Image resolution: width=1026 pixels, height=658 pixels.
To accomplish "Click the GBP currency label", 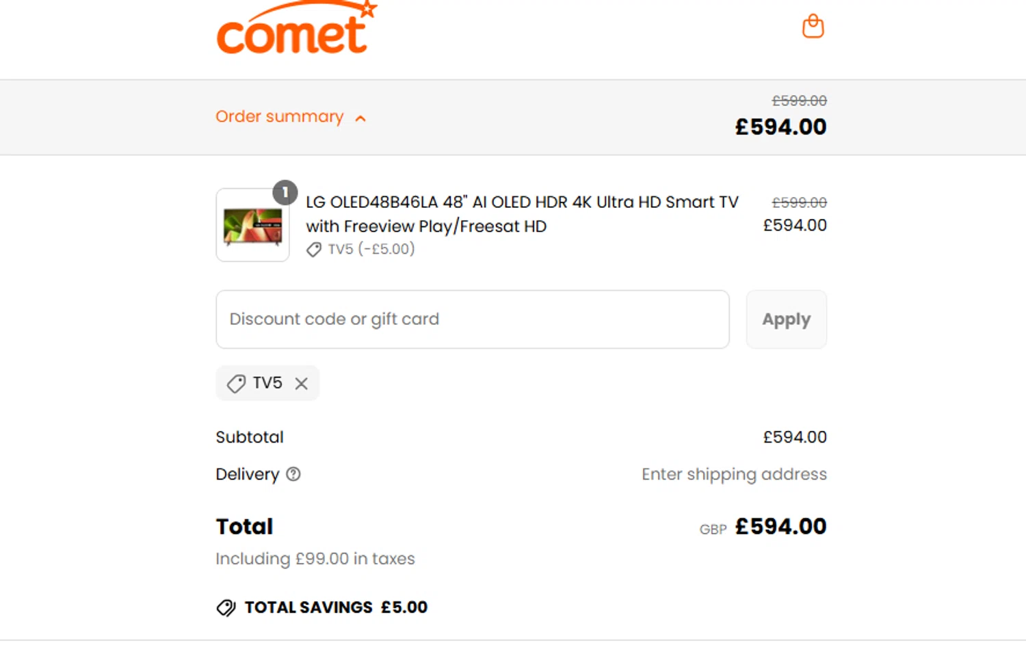I will (x=713, y=529).
